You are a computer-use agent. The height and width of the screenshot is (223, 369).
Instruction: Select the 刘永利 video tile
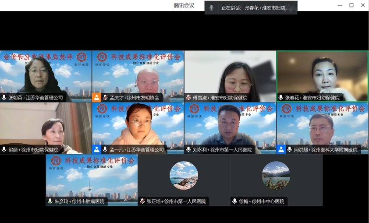(x=230, y=128)
